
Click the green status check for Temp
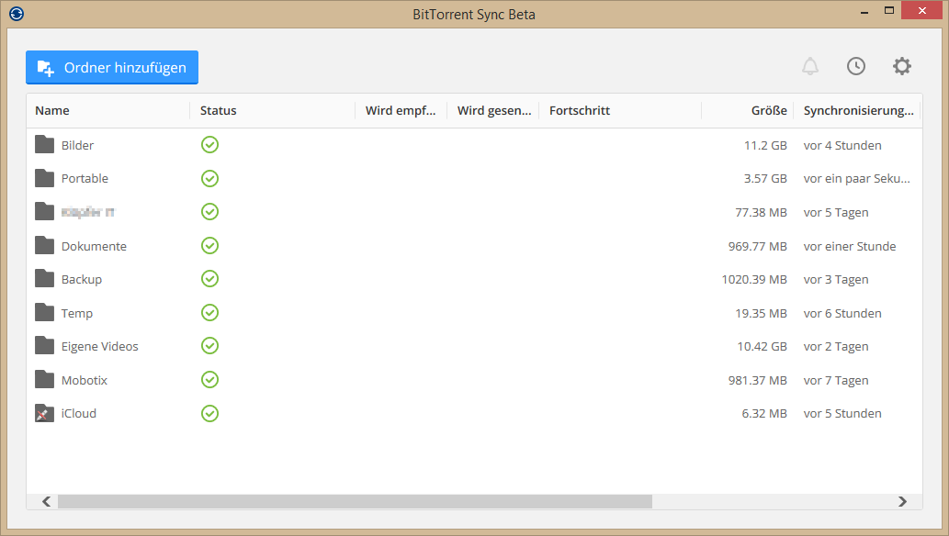click(210, 313)
